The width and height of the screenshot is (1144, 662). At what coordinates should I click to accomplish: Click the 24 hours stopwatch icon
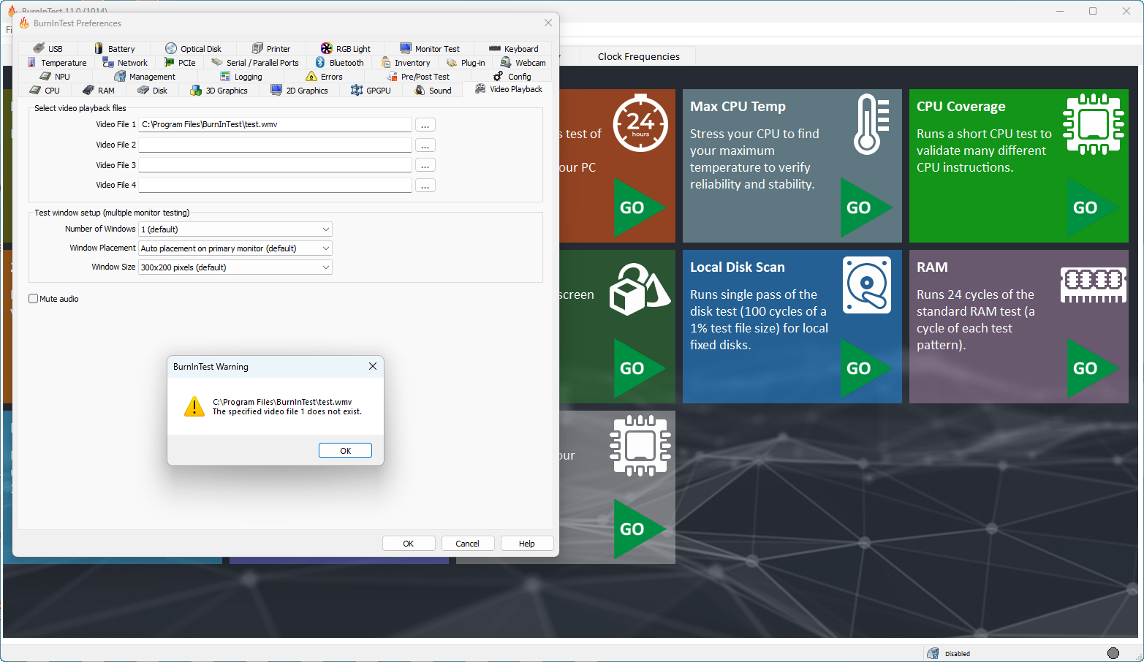click(640, 122)
